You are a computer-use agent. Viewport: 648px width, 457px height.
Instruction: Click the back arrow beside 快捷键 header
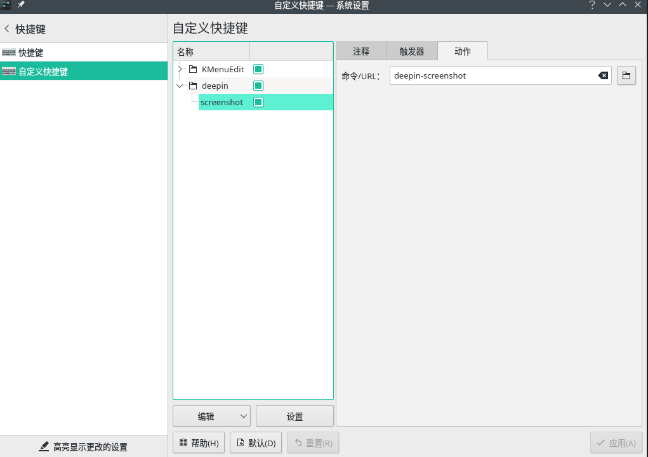point(7,29)
